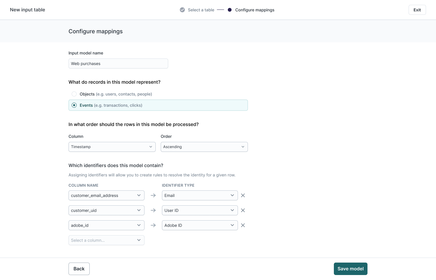Open the Timestamp column dropdown
This screenshot has width=436, height=280.
click(112, 147)
